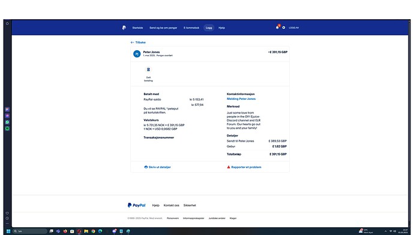The width and height of the screenshot is (414, 235).
Task: Open the settings gear icon in header
Action: coord(284,28)
